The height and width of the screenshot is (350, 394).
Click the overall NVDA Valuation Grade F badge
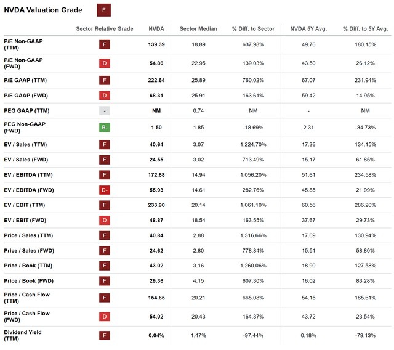105,10
